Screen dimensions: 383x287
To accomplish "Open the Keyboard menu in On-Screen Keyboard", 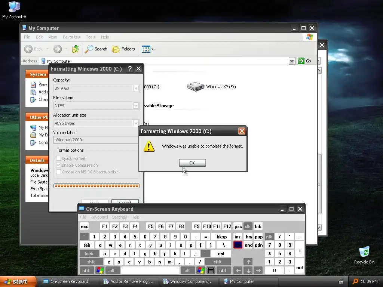I will (x=99, y=217).
